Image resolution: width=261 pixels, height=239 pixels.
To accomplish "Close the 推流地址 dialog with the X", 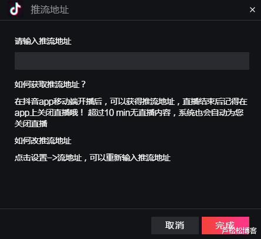I will pyautogui.click(x=252, y=9).
